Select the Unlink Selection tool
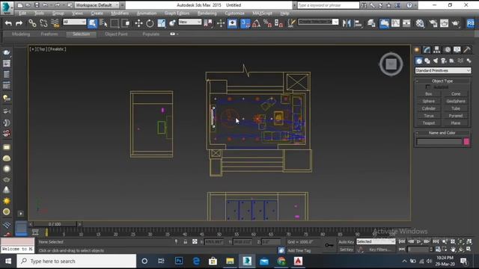The height and width of the screenshot is (269, 479). [x=43, y=23]
